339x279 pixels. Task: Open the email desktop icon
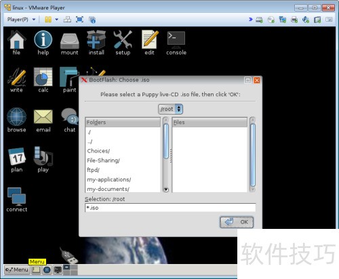pos(43,120)
